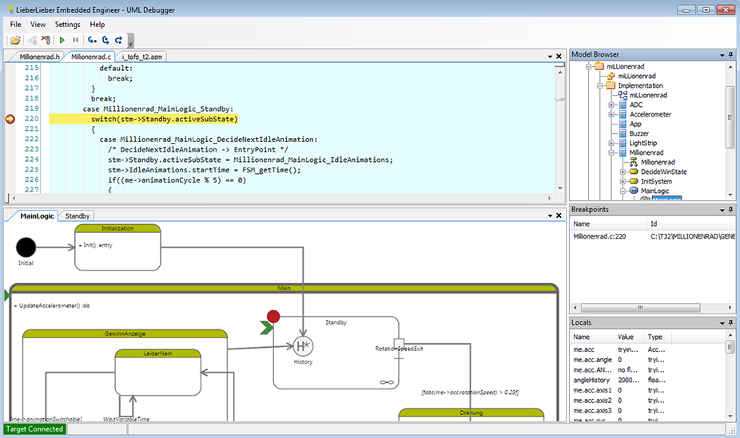The image size is (740, 438).
Task: Click the Step Over debugger icon
Action: 105,41
